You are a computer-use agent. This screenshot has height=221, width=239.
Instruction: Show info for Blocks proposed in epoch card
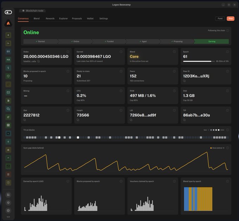point(68,71)
